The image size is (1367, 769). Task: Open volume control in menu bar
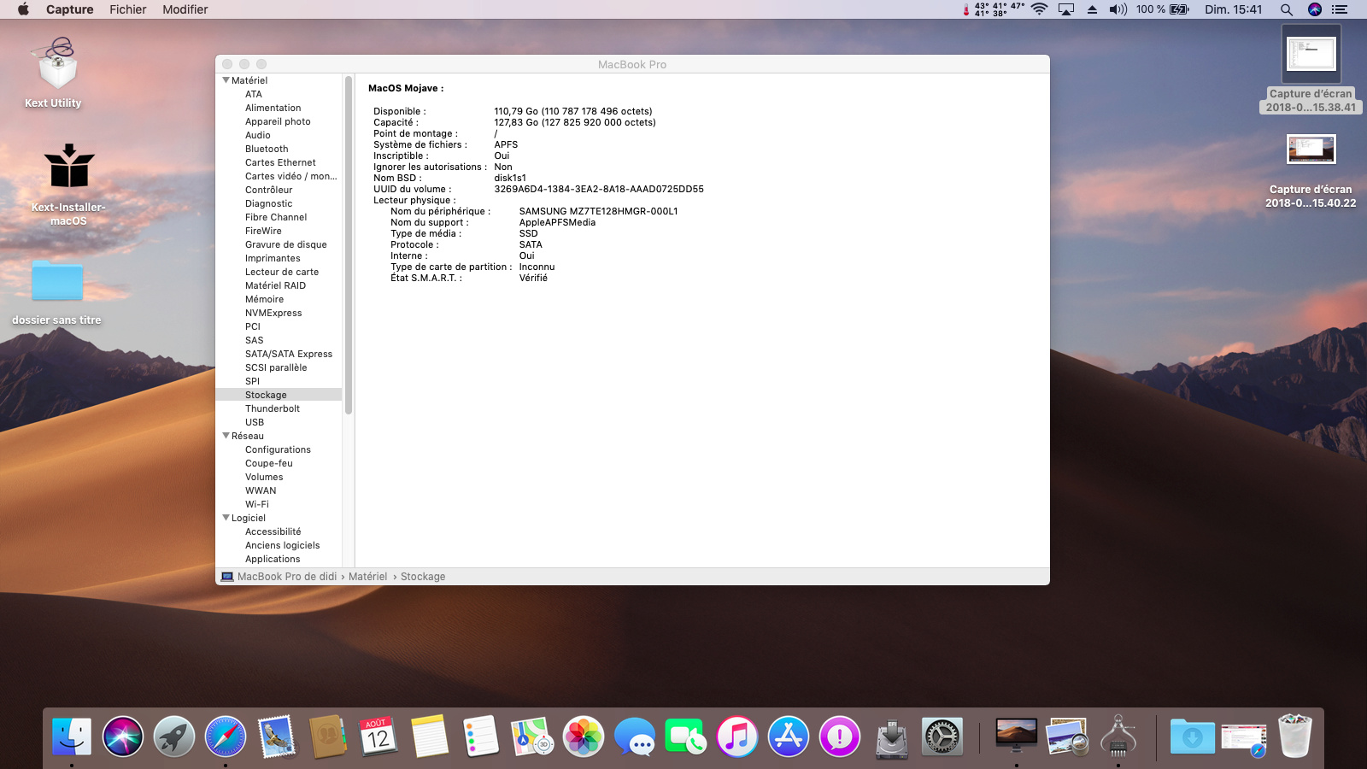pyautogui.click(x=1118, y=9)
